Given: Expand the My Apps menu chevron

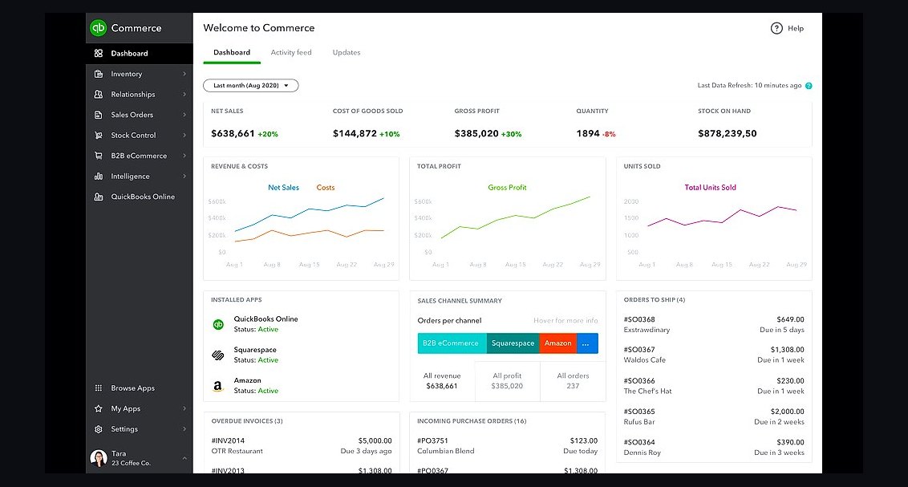Looking at the screenshot, I should pyautogui.click(x=184, y=409).
